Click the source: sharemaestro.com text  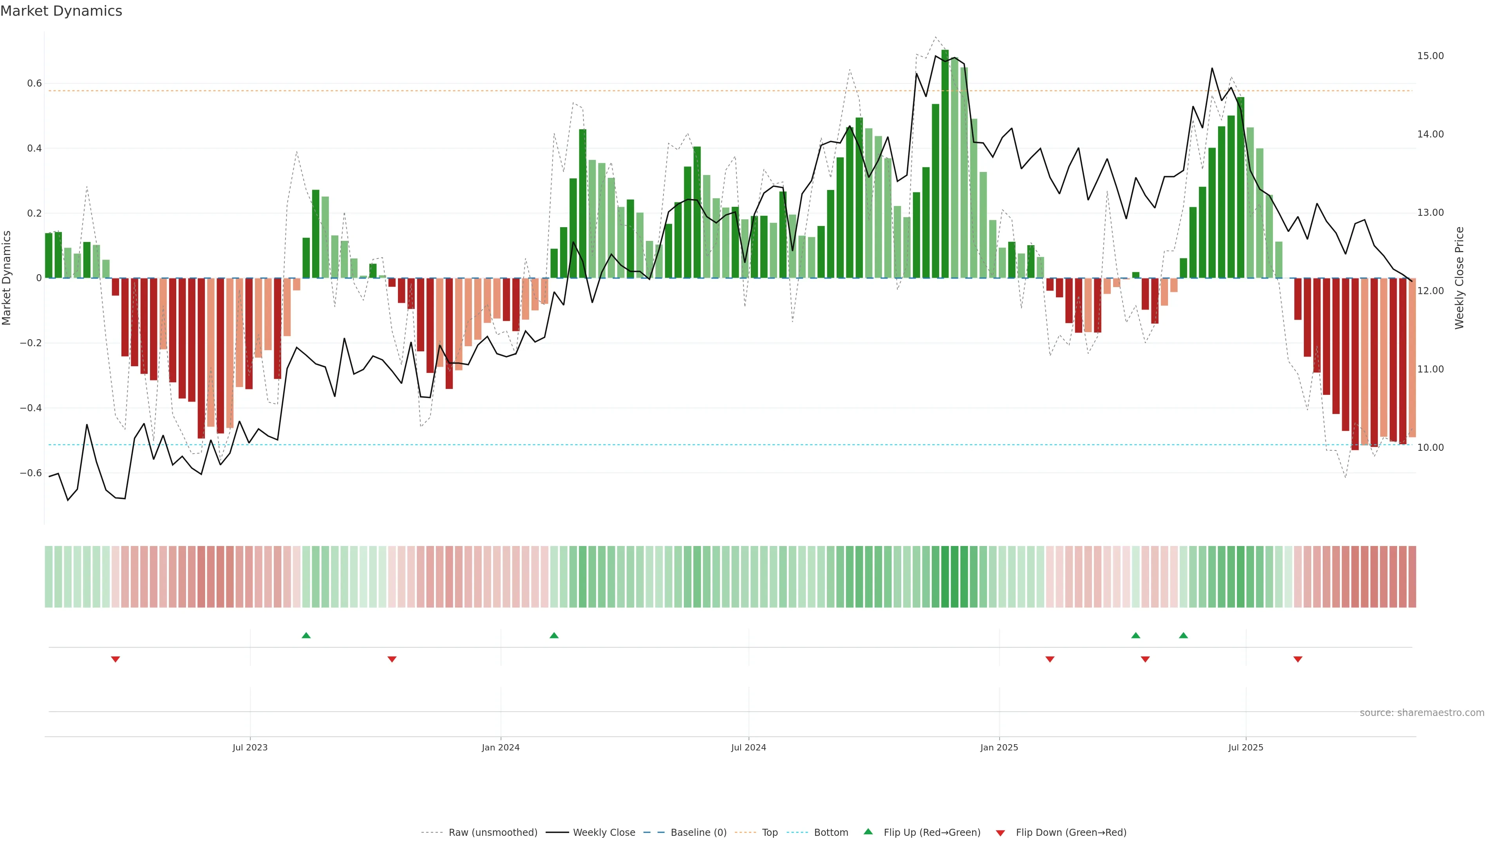1422,713
